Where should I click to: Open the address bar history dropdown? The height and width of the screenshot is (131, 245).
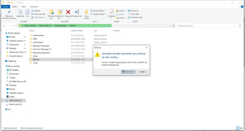171,26
